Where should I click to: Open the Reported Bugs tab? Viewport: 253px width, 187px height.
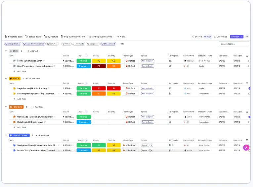(14, 36)
